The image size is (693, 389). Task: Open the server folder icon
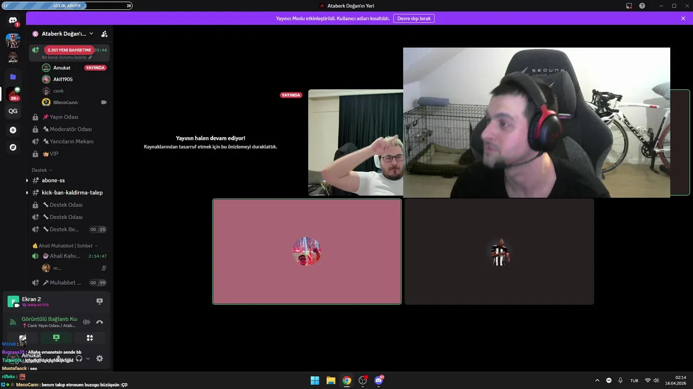pos(13,77)
